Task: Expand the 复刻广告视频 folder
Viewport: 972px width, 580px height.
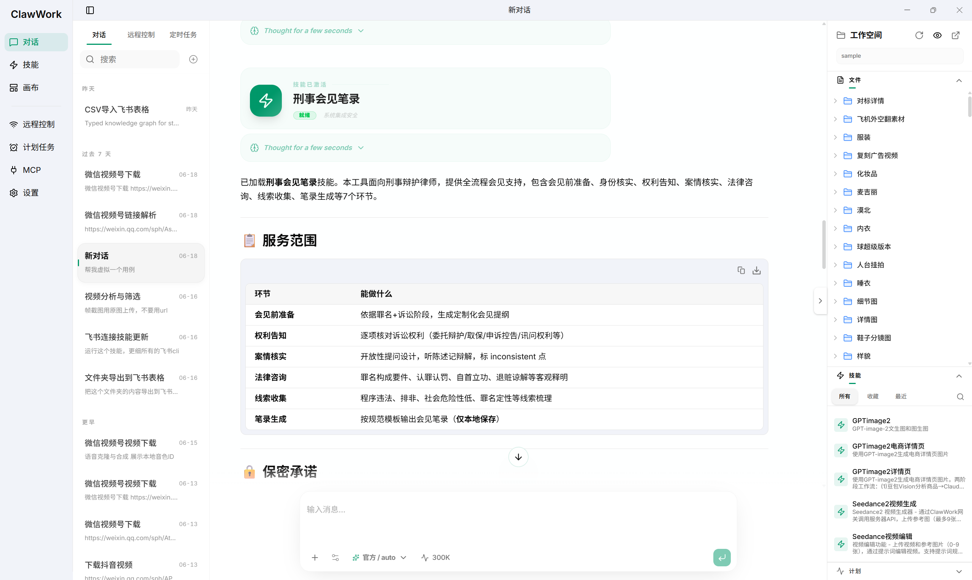Action: click(835, 156)
